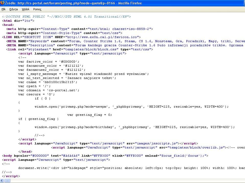The image size is (245, 183).
Task: Click the horizontal scrollbar thumb
Action: click(x=7, y=181)
